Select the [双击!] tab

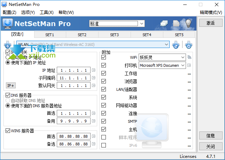[x=17, y=34]
